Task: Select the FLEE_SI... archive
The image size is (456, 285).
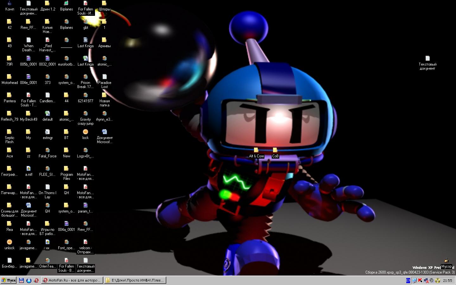Action: [x=47, y=171]
